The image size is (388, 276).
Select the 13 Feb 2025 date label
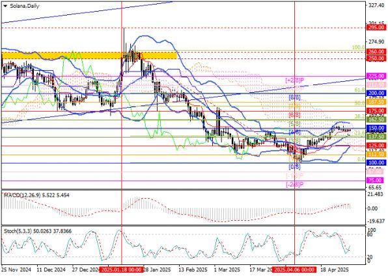click(193, 270)
